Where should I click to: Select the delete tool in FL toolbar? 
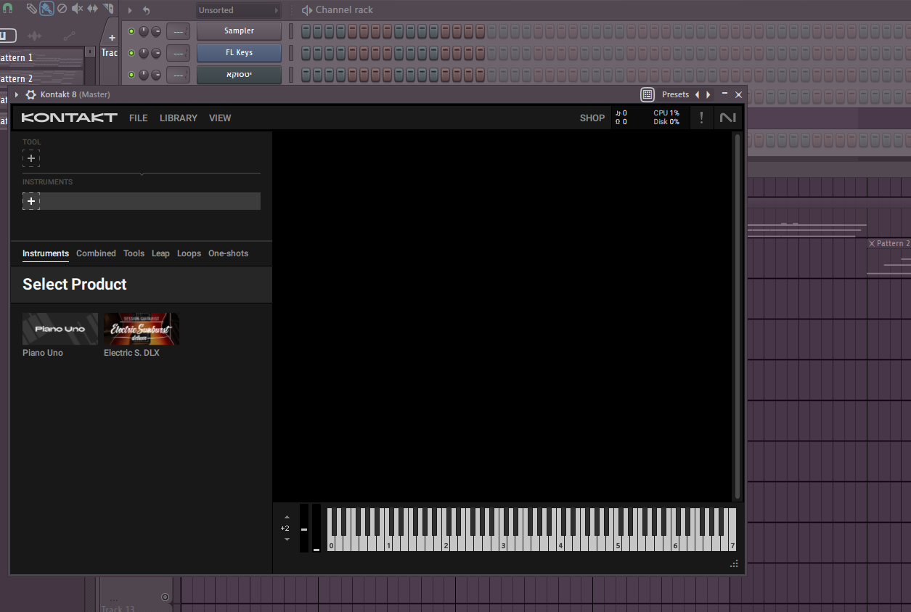point(62,9)
